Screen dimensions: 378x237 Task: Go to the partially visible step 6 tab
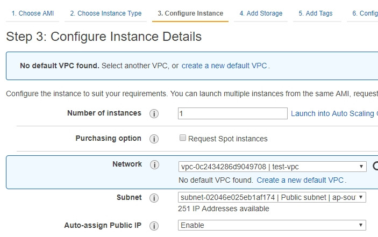[365, 13]
